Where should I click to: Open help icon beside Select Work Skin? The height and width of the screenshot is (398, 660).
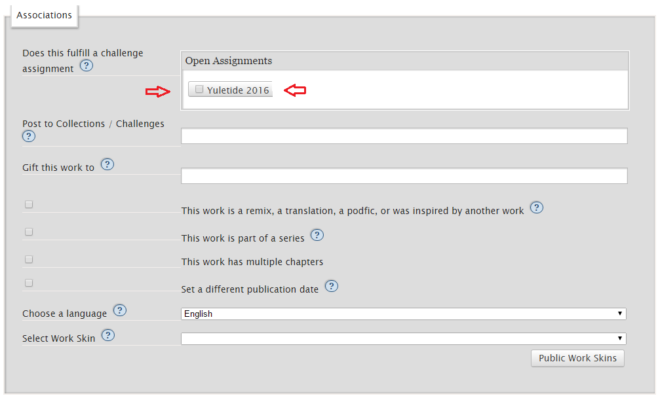tap(108, 335)
